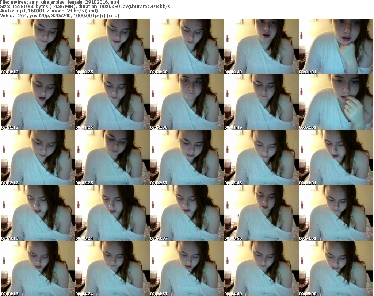
Task: Open the 00:02:01 frame
Action: click(x=336, y=102)
